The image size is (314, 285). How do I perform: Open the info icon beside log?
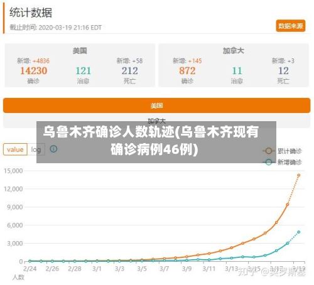click(x=53, y=149)
